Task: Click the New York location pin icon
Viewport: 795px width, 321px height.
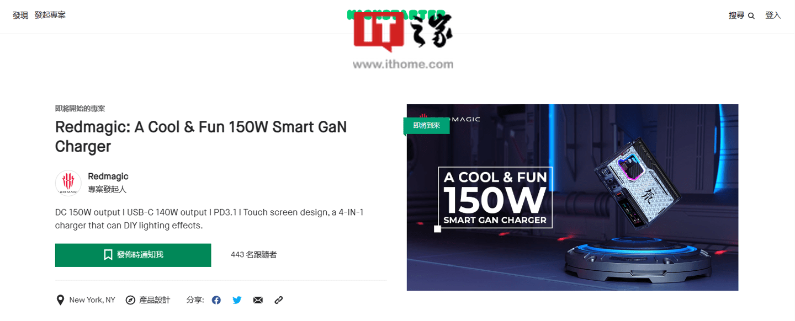Action: tap(60, 300)
